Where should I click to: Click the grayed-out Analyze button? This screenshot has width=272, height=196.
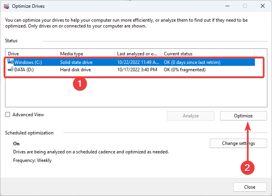click(x=191, y=116)
